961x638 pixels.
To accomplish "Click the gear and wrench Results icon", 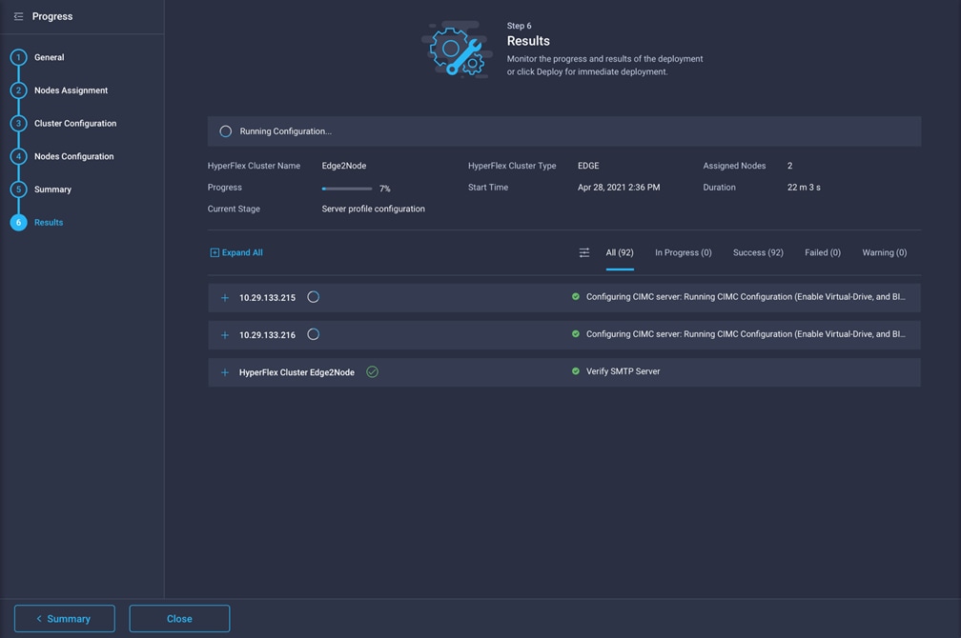I will 458,50.
